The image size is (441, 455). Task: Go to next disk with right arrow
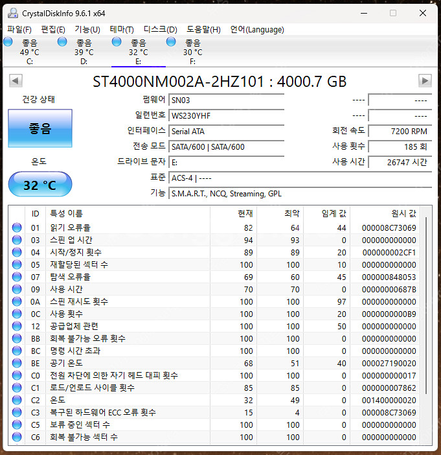coord(425,80)
